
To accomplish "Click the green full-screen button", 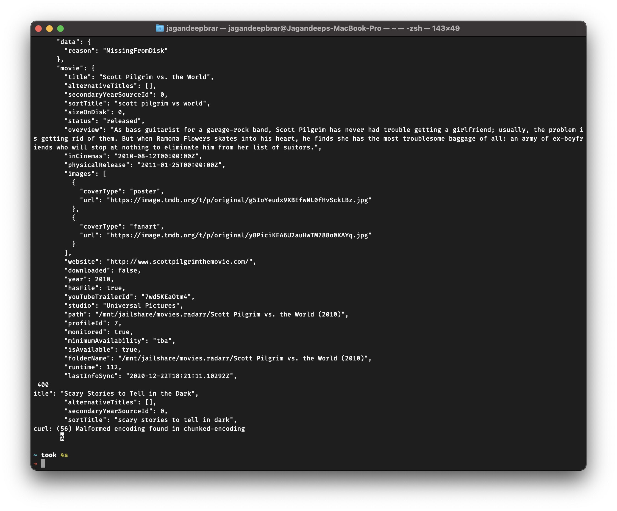I will click(x=60, y=28).
